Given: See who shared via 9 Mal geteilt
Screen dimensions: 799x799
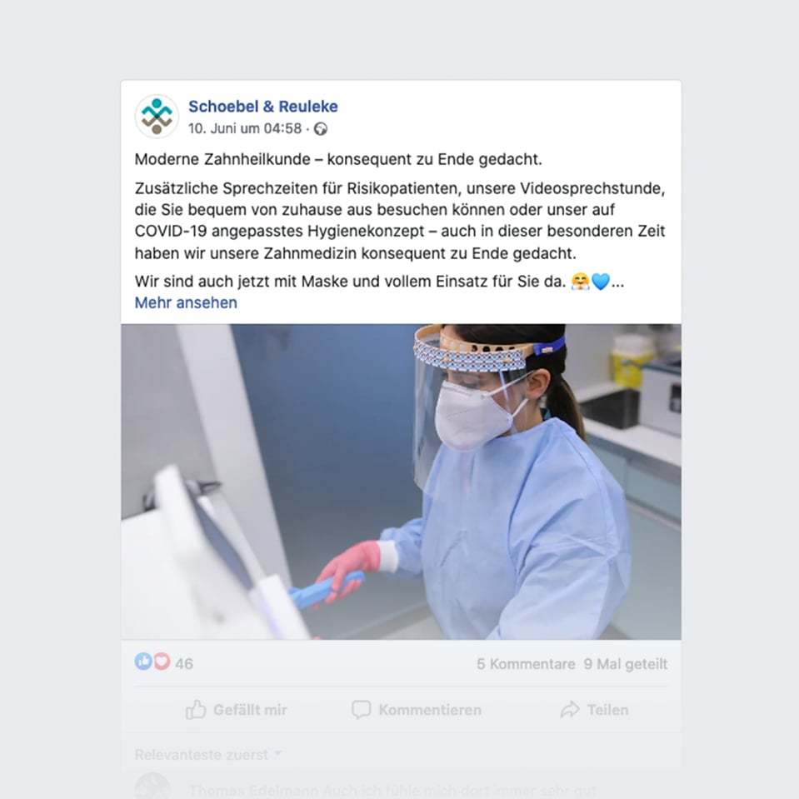Looking at the screenshot, I should pyautogui.click(x=625, y=664).
